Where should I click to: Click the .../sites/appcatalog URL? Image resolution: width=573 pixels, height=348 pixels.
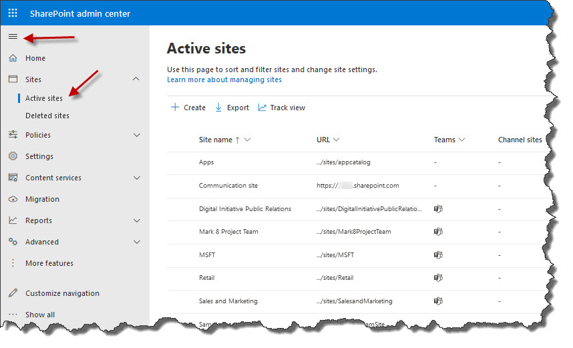pyautogui.click(x=343, y=162)
